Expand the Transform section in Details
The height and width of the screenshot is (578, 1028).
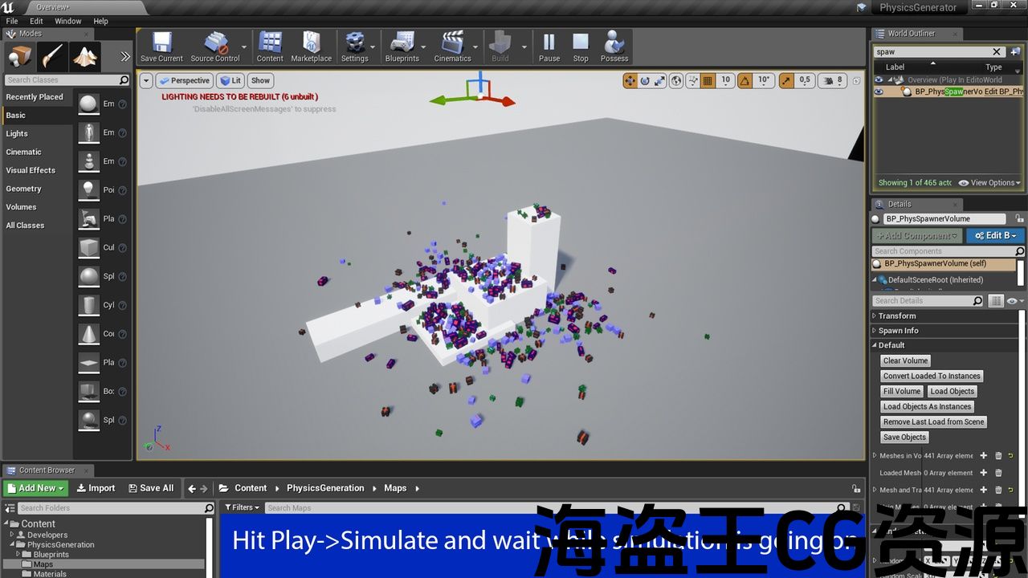coord(897,315)
